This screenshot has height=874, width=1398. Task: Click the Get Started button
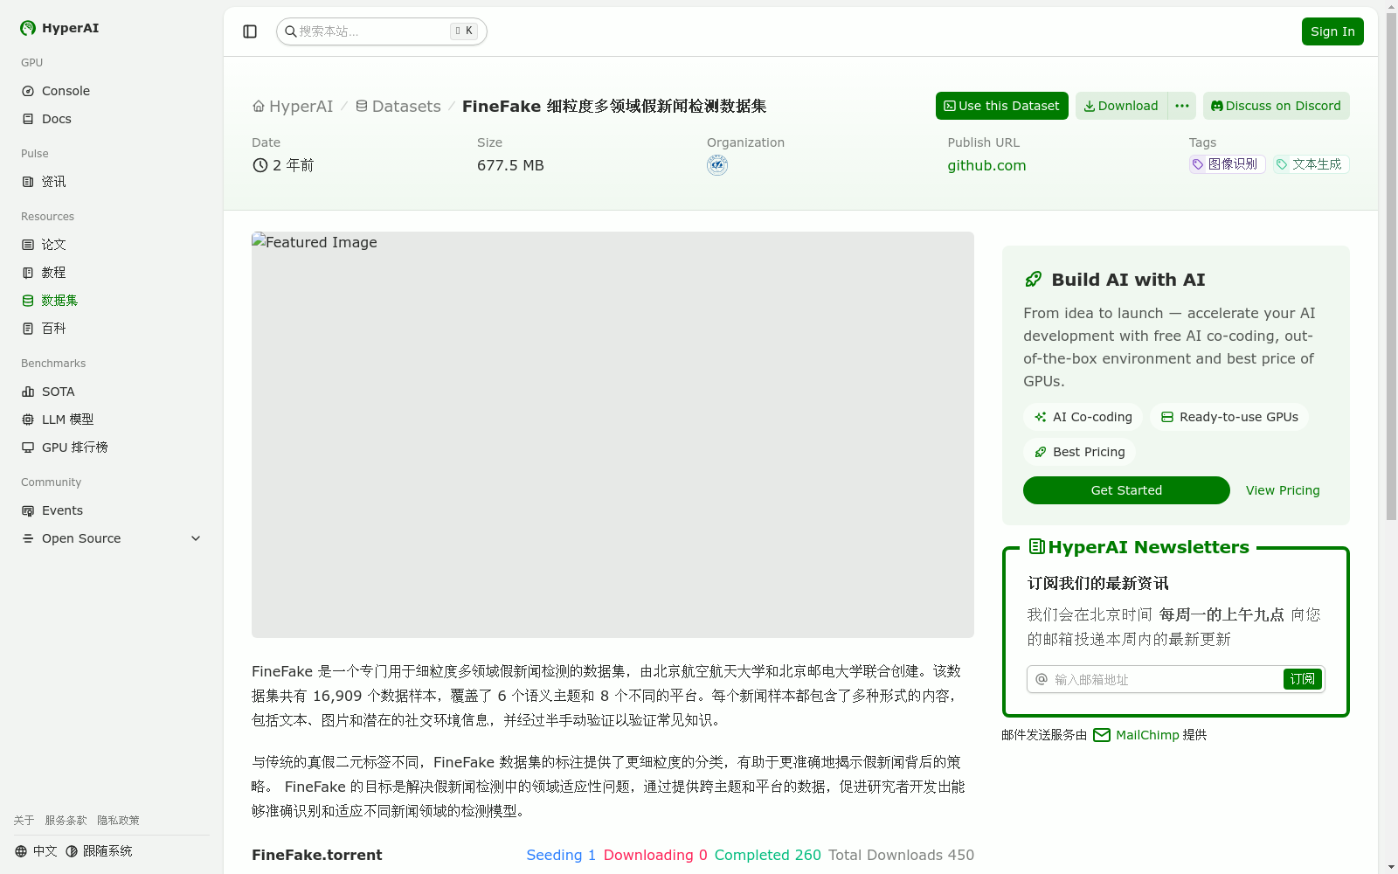(1126, 490)
